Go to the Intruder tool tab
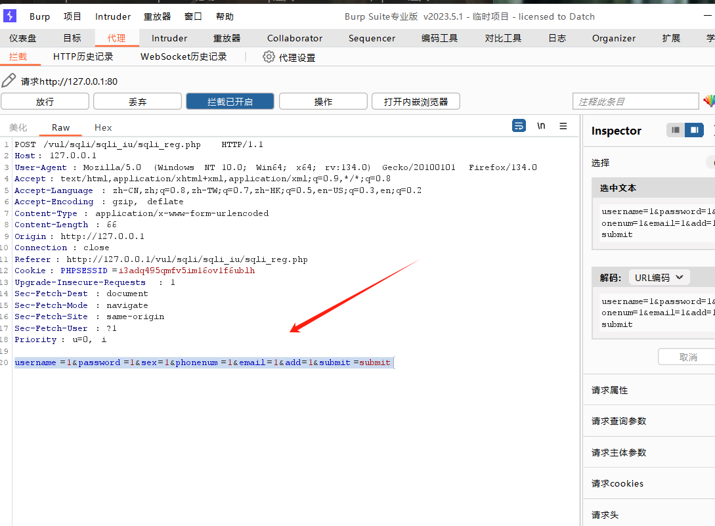Image resolution: width=715 pixels, height=526 pixels. (x=169, y=38)
